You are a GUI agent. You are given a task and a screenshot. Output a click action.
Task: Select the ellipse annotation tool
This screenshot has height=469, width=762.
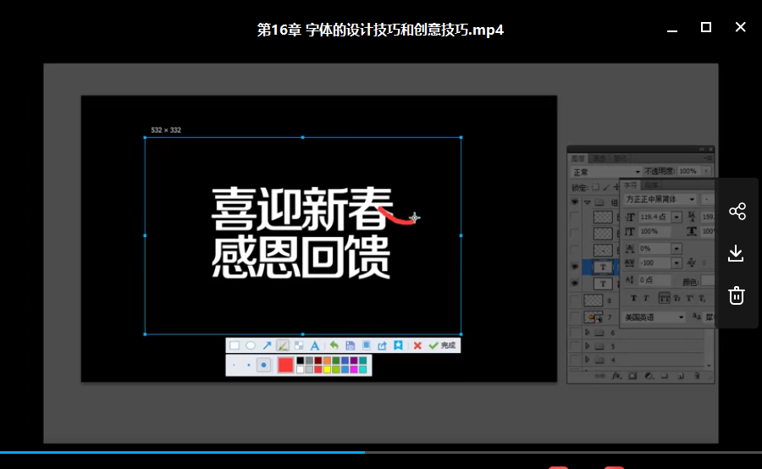coord(251,345)
